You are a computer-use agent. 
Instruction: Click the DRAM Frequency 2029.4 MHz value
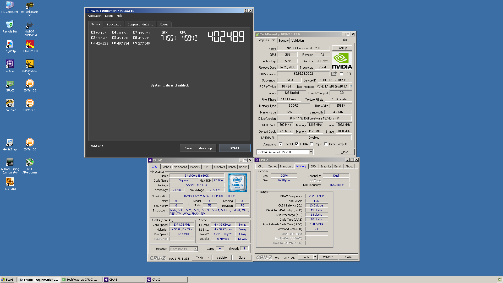[316, 196]
